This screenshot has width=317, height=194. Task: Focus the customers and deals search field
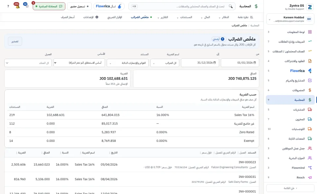(x=182, y=6)
